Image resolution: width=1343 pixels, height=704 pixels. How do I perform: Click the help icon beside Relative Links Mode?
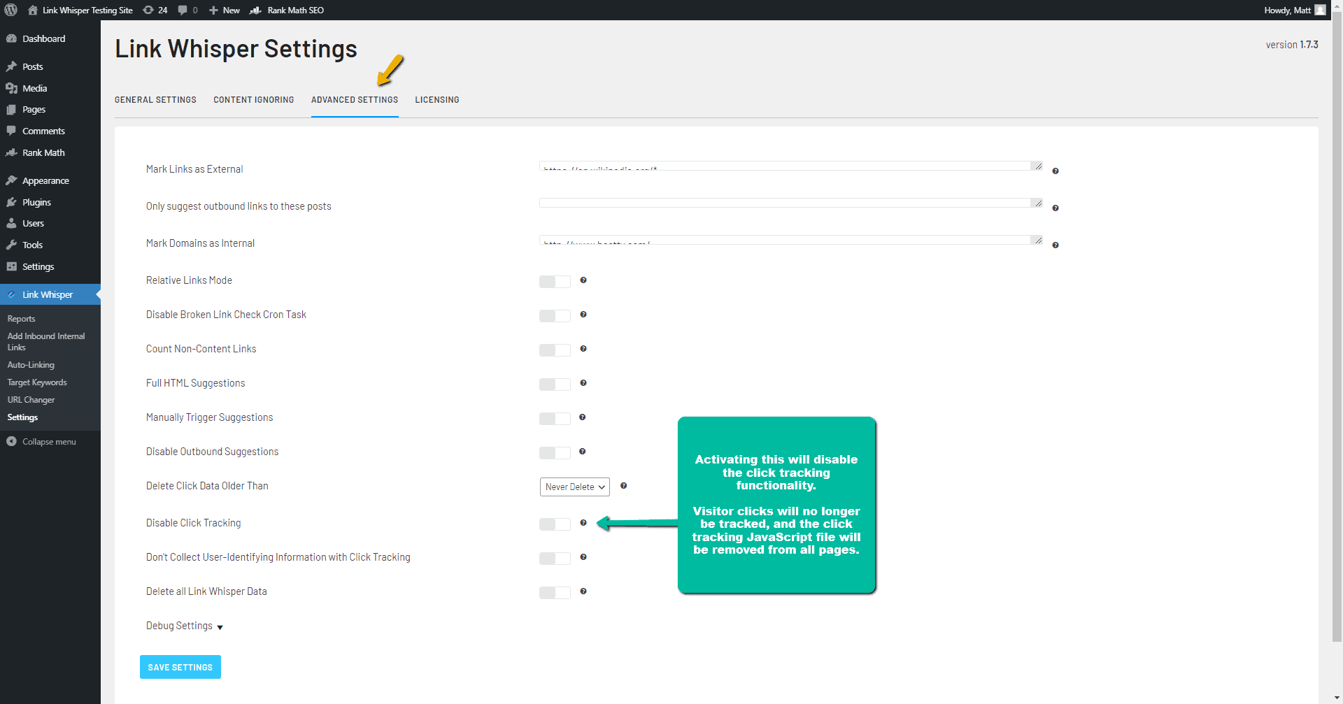583,281
